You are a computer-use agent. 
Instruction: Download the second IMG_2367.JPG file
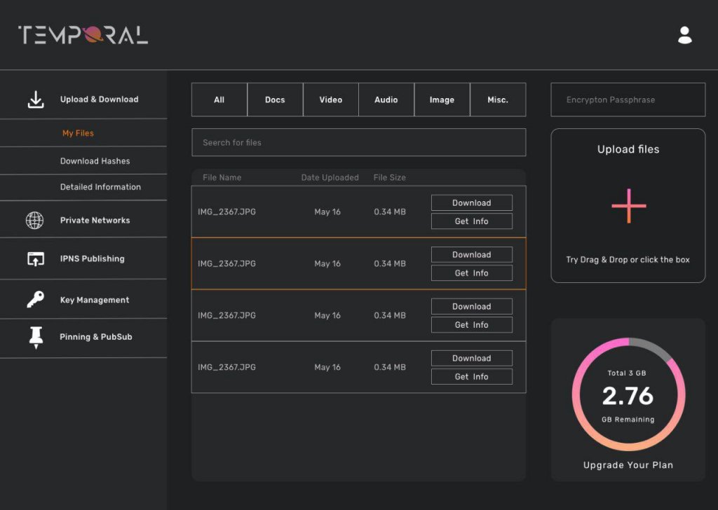pos(471,254)
